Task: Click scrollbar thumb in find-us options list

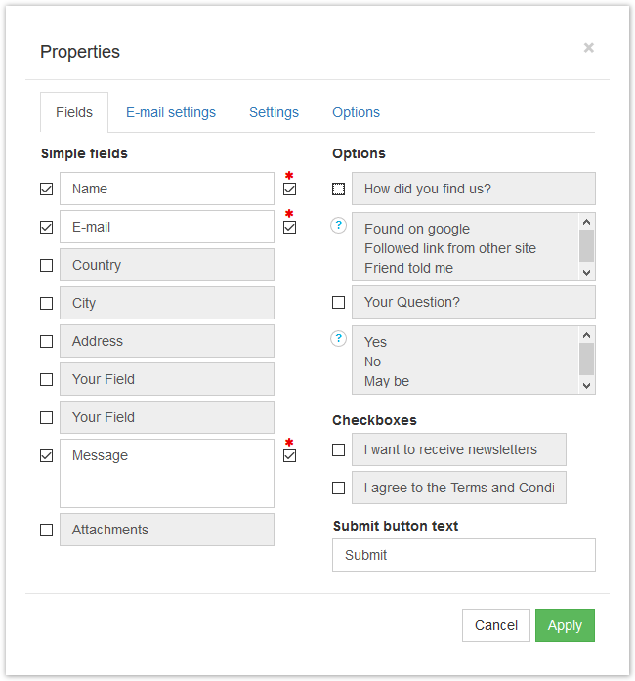Action: tap(586, 246)
